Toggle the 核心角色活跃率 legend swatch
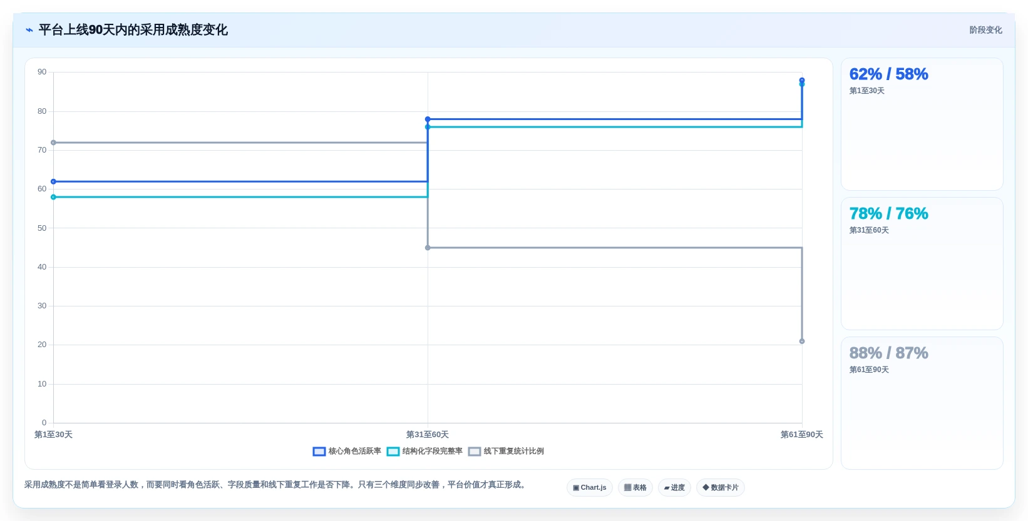Viewport: 1028px width, 521px height. (319, 452)
